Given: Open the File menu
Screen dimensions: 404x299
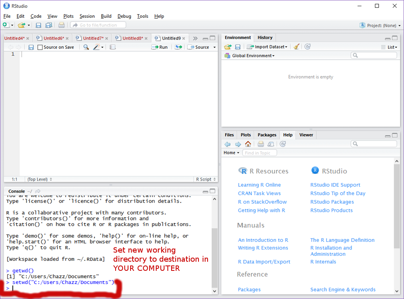Looking at the screenshot, I should pos(7,16).
